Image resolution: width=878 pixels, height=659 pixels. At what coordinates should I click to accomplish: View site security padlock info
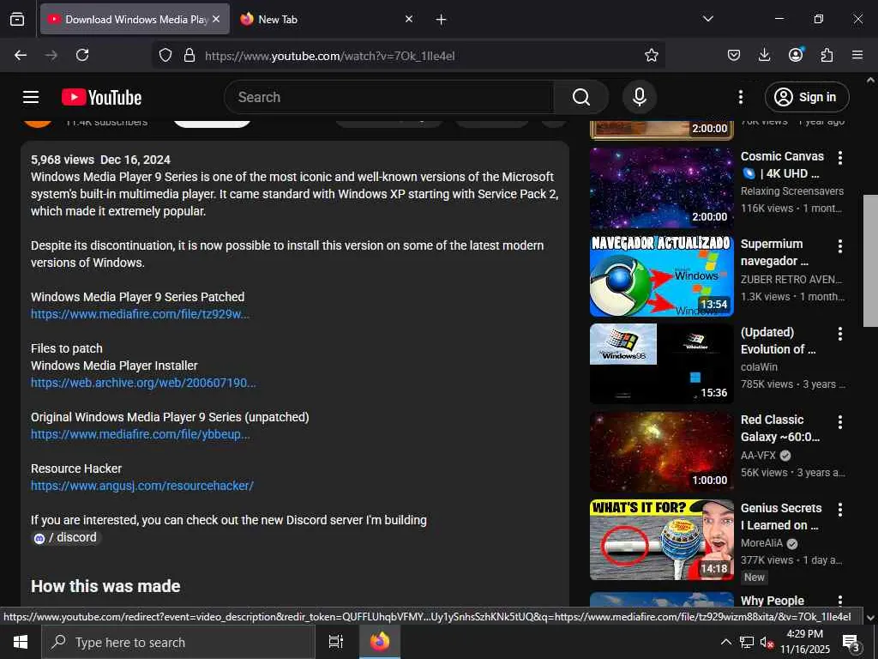coord(189,55)
